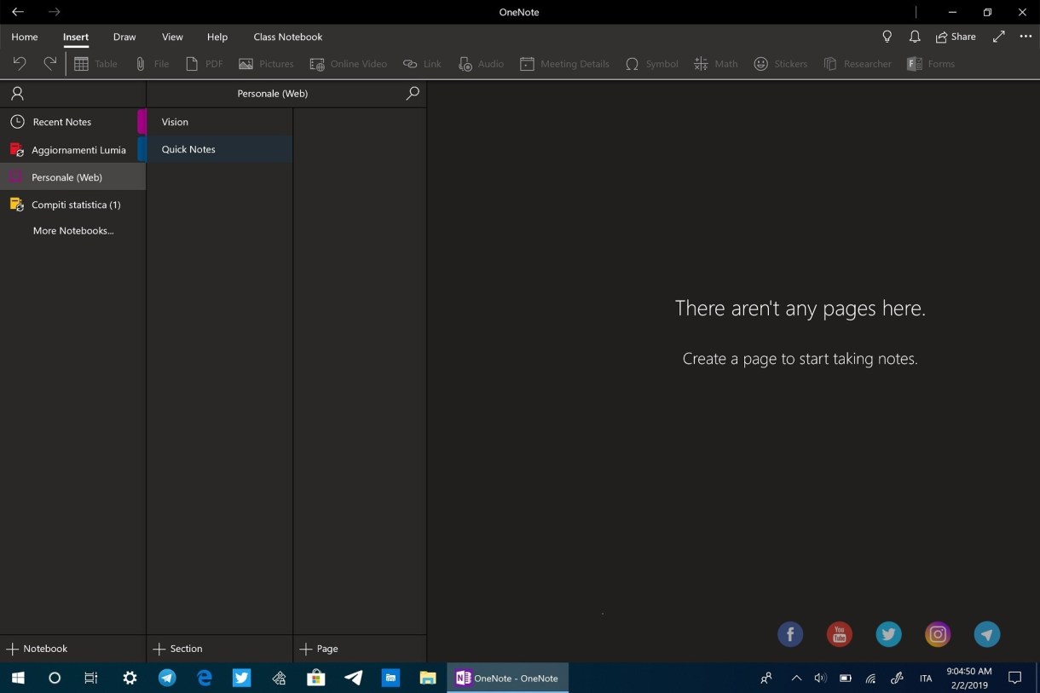Screen dimensions: 1040x693
Task: Insert Forms from ribbon
Action: click(930, 64)
